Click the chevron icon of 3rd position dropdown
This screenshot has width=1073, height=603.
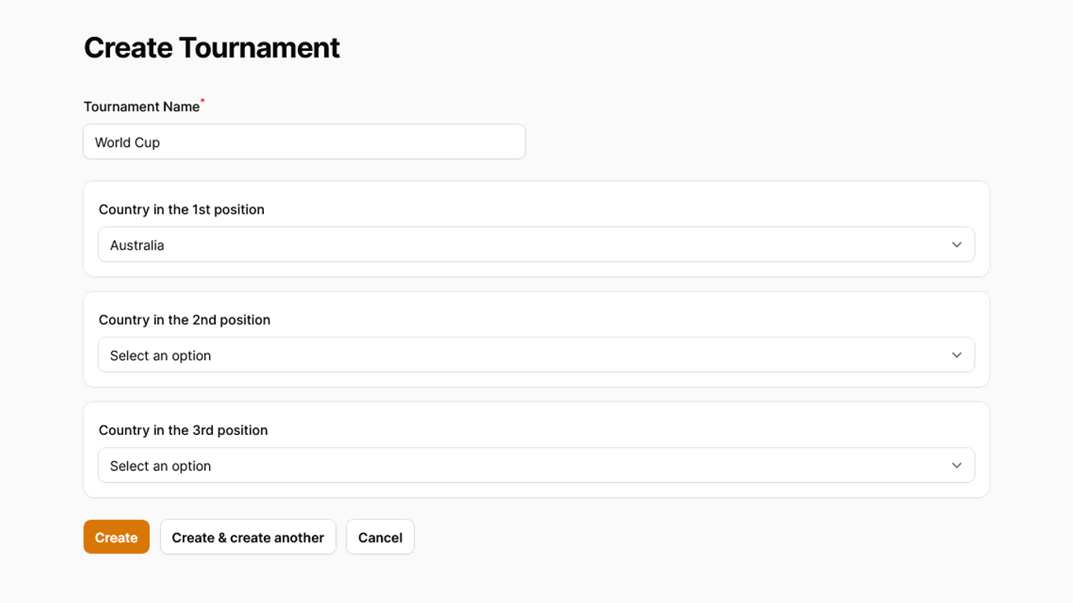957,466
